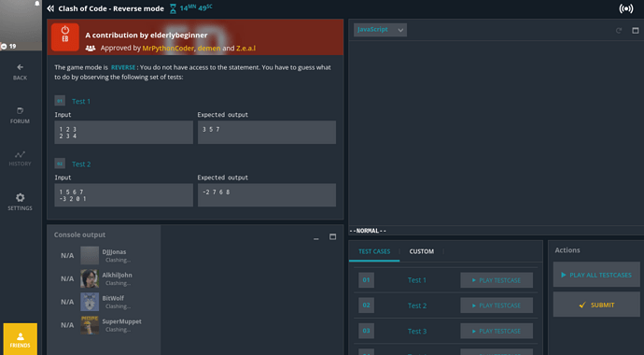This screenshot has width=644, height=355.
Task: Click Test 1 expected output 3 5 7
Action: 267,133
